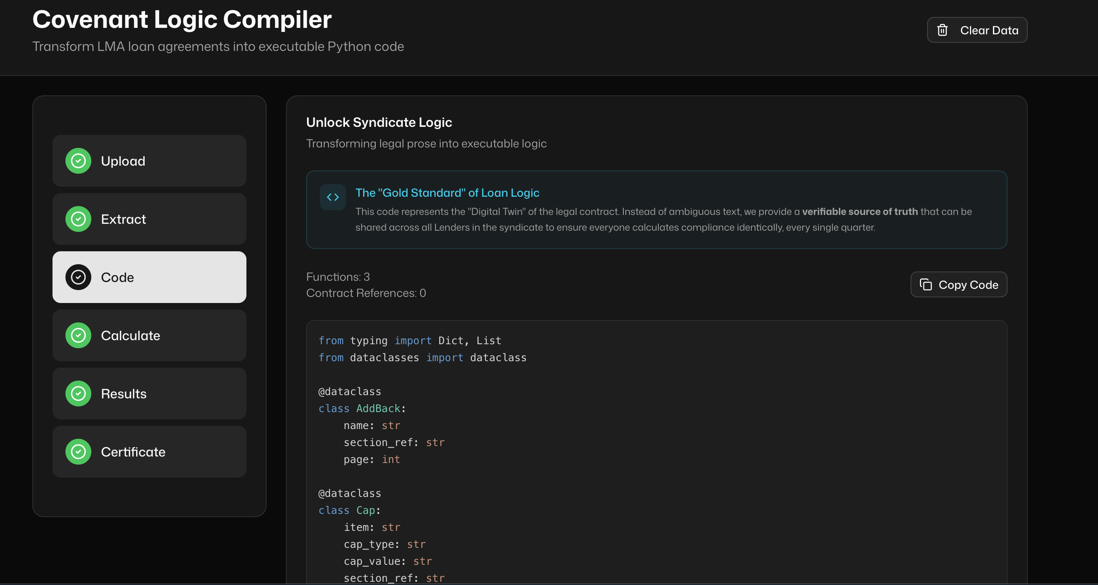1098x585 pixels.
Task: Click the trash can icon in Clear Data
Action: pos(942,30)
